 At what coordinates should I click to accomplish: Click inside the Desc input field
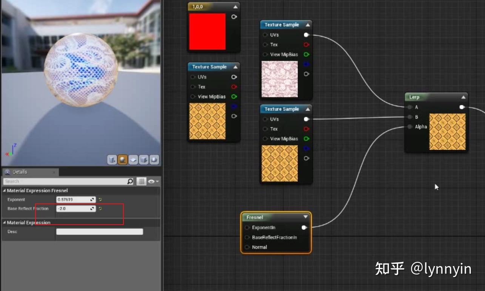click(99, 231)
